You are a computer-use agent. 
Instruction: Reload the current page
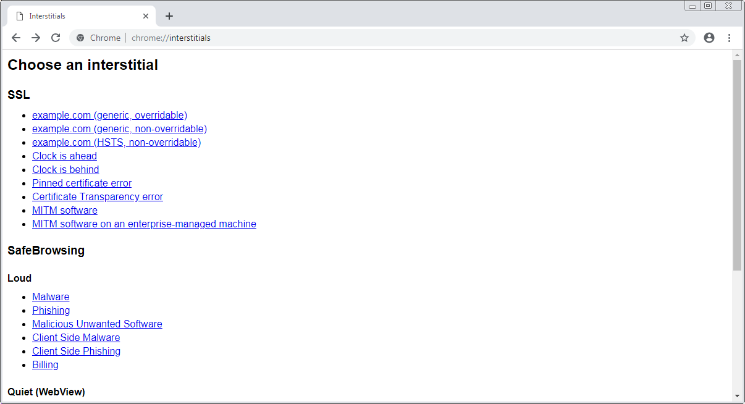[x=56, y=38]
